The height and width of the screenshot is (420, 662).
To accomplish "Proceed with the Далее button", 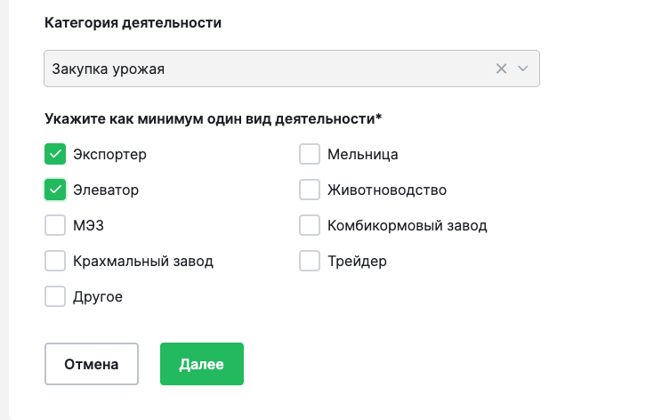I will [x=202, y=364].
